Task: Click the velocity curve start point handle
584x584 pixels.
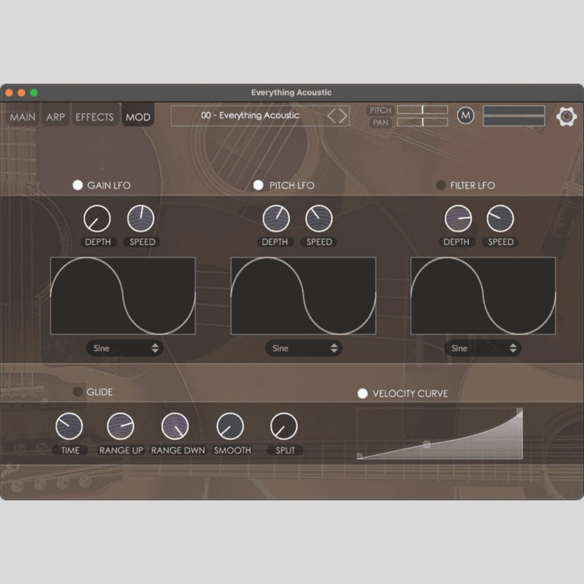Action: point(360,456)
